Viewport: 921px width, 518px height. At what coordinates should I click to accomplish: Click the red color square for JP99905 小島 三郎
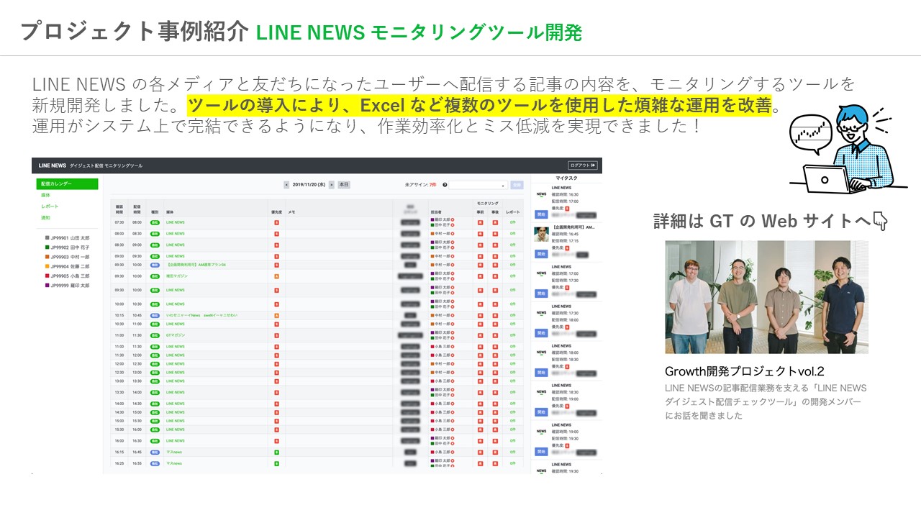[47, 276]
